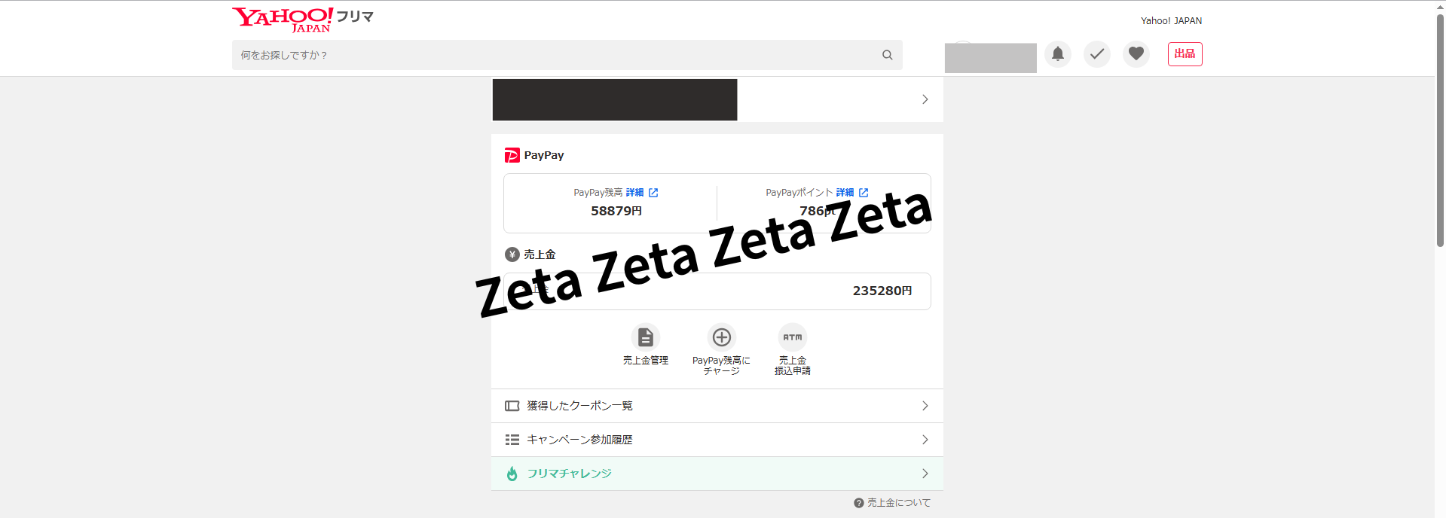Click the フリマチャレンジ flame icon
Viewport: 1446px width, 518px height.
(x=512, y=474)
